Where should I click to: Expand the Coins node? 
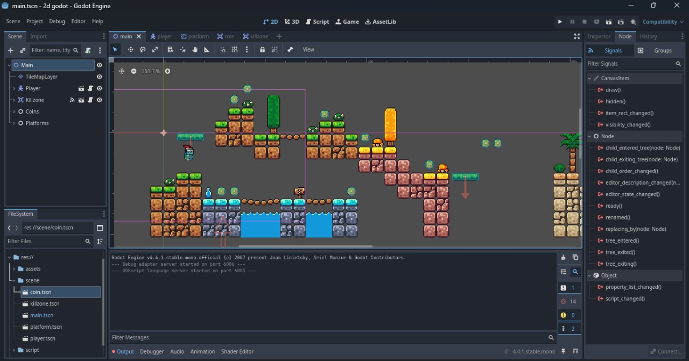pos(14,111)
